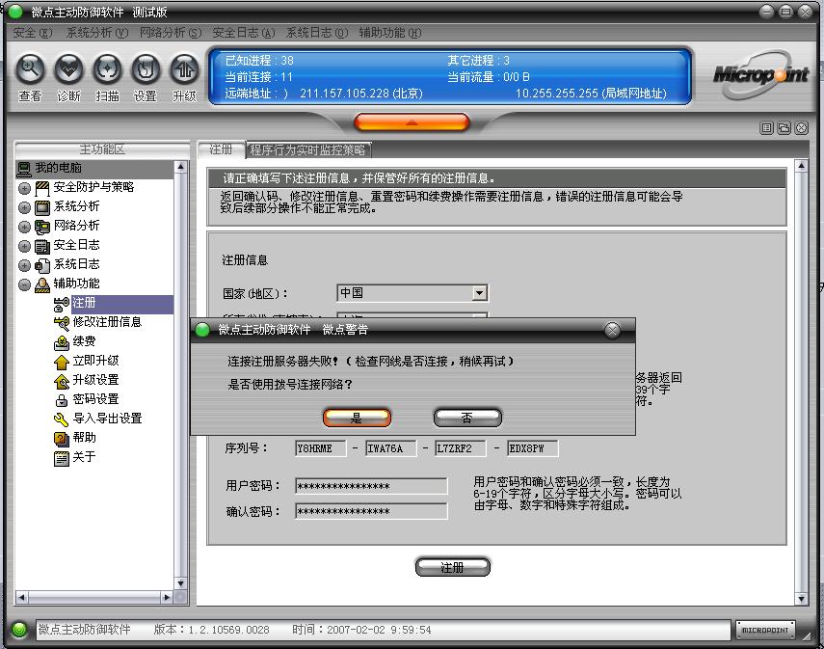
Task: Open the 辅助功能(H) menu
Action: pos(390,33)
